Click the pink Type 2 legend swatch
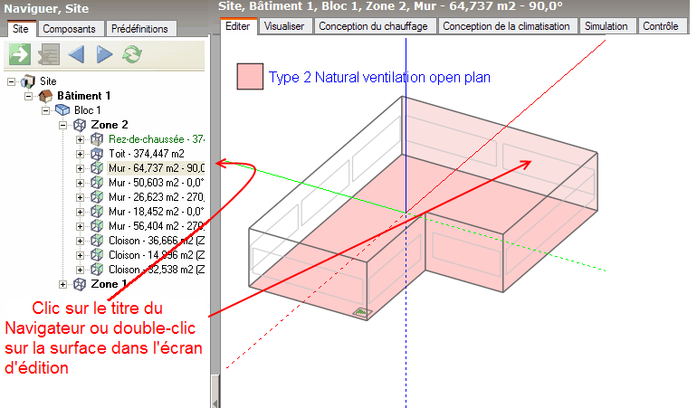This screenshot has width=697, height=408. (249, 77)
